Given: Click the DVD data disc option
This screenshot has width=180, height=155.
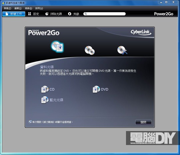Looking at the screenshot, I should click(100, 89).
